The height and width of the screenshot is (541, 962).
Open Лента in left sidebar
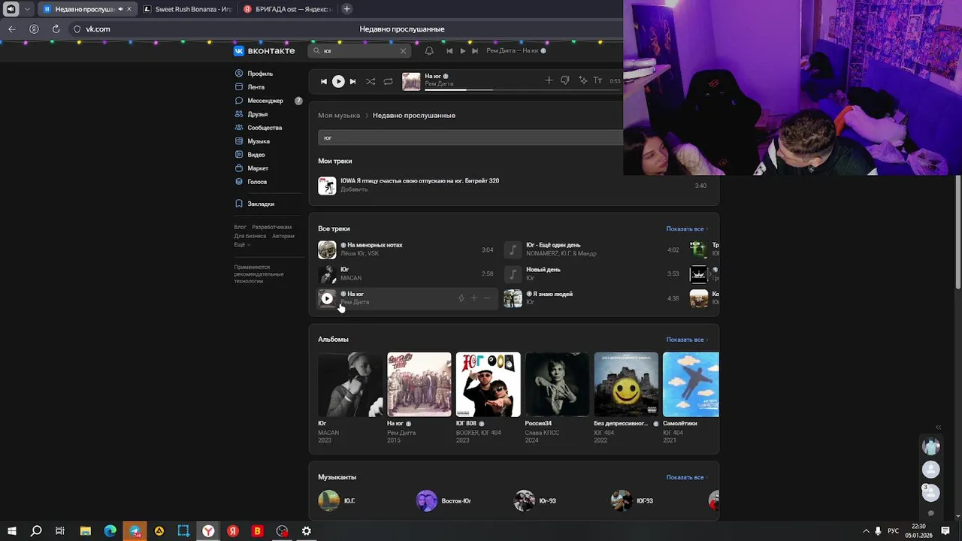(256, 87)
